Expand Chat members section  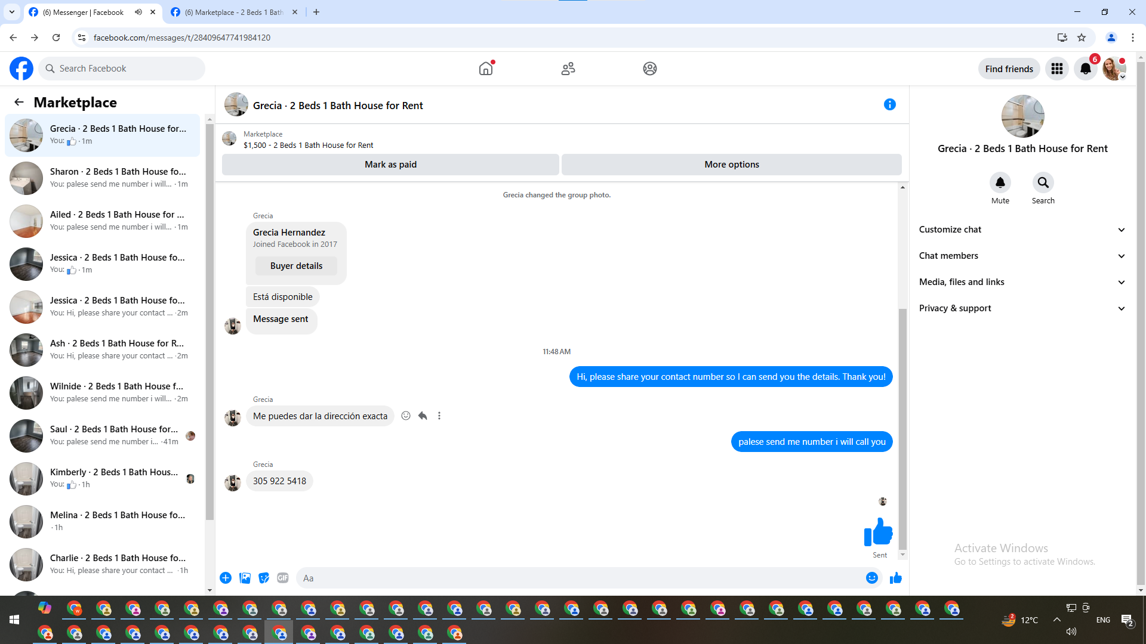[x=1022, y=256]
